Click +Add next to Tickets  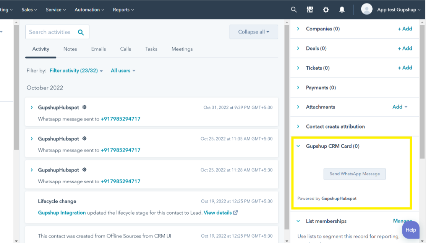[405, 68]
